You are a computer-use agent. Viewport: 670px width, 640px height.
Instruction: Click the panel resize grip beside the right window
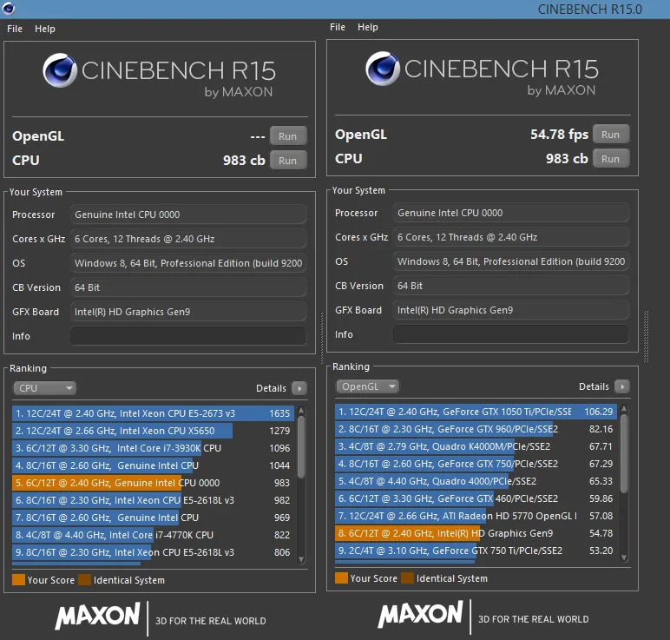point(646,336)
